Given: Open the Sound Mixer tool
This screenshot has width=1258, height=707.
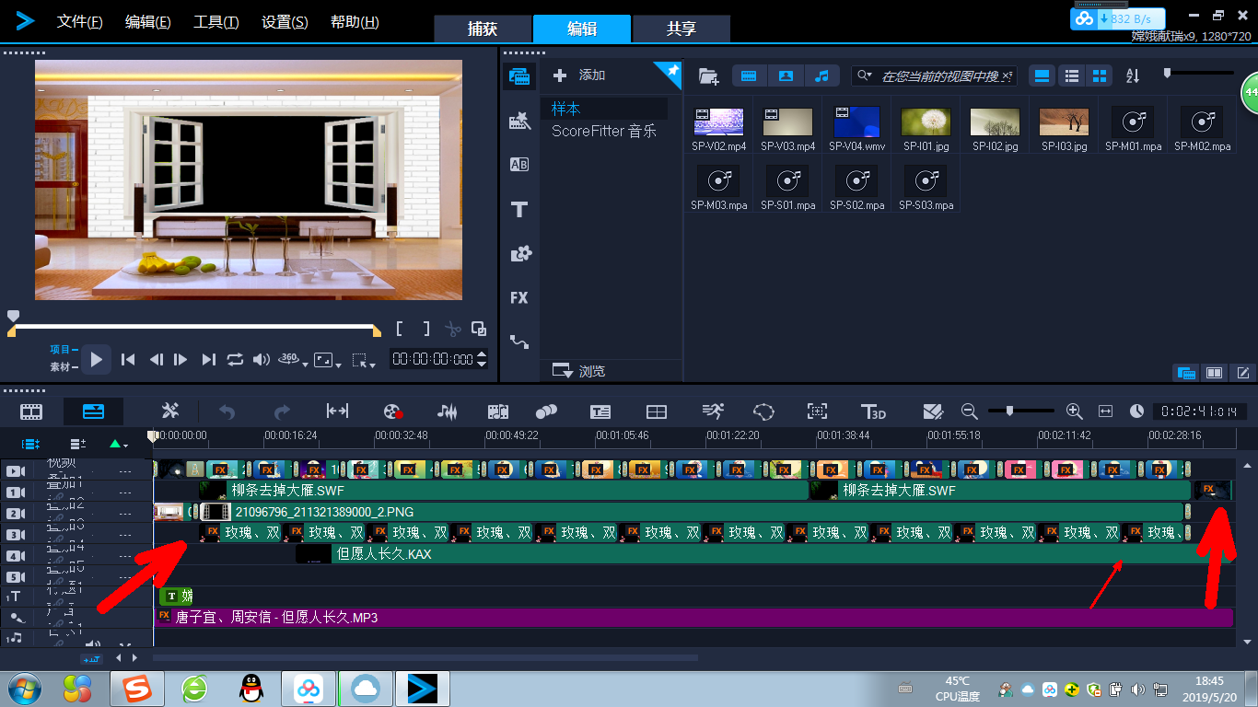Looking at the screenshot, I should (x=448, y=411).
